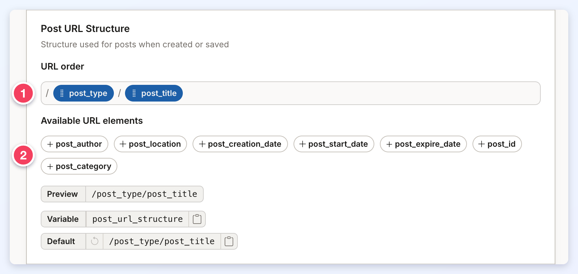Image resolution: width=578 pixels, height=274 pixels.
Task: Add the post_author URL element
Action: point(75,144)
